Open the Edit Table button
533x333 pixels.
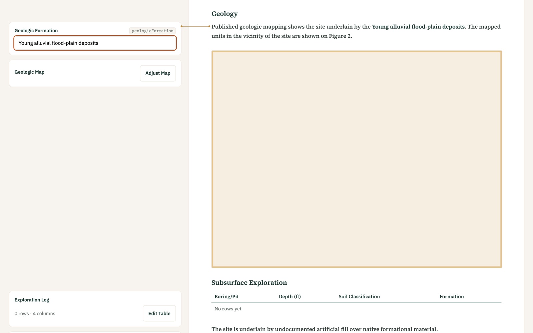click(159, 313)
